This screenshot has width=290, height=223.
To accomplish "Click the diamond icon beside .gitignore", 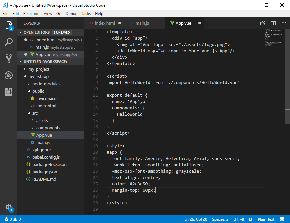I will [28, 150].
